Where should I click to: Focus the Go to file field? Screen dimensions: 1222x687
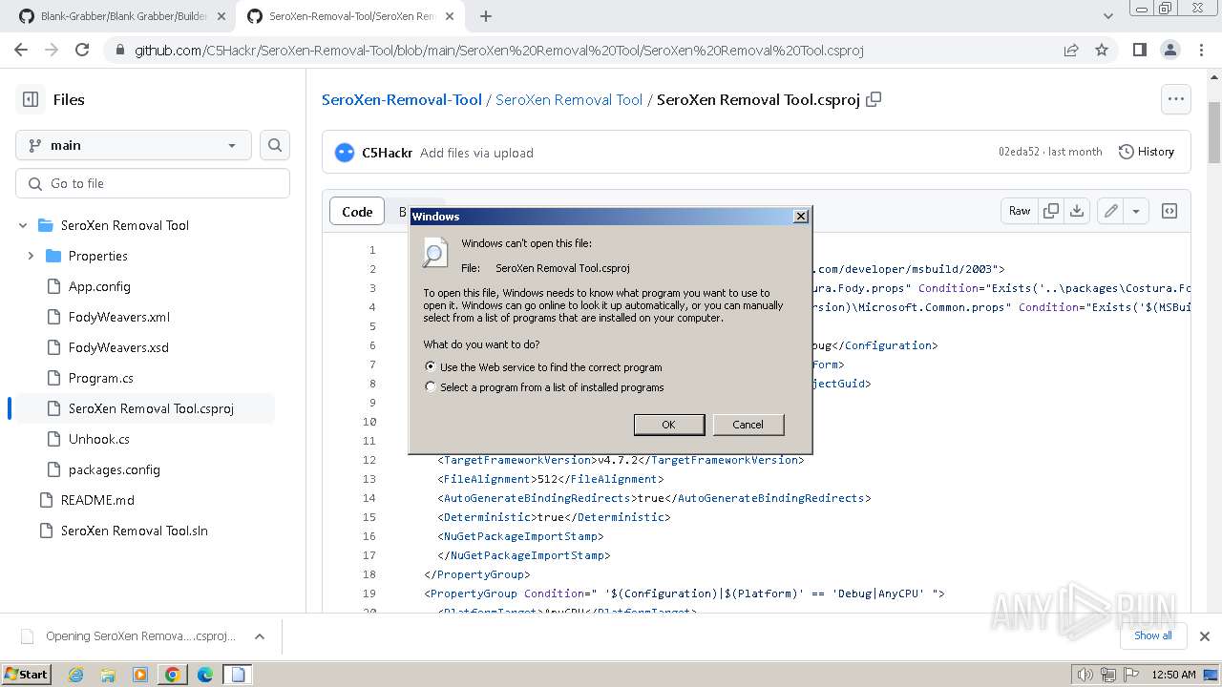[153, 183]
